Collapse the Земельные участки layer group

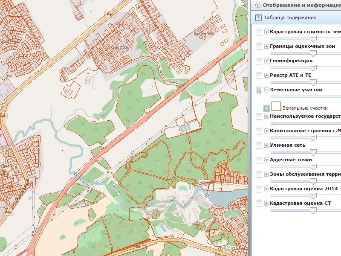point(266,90)
